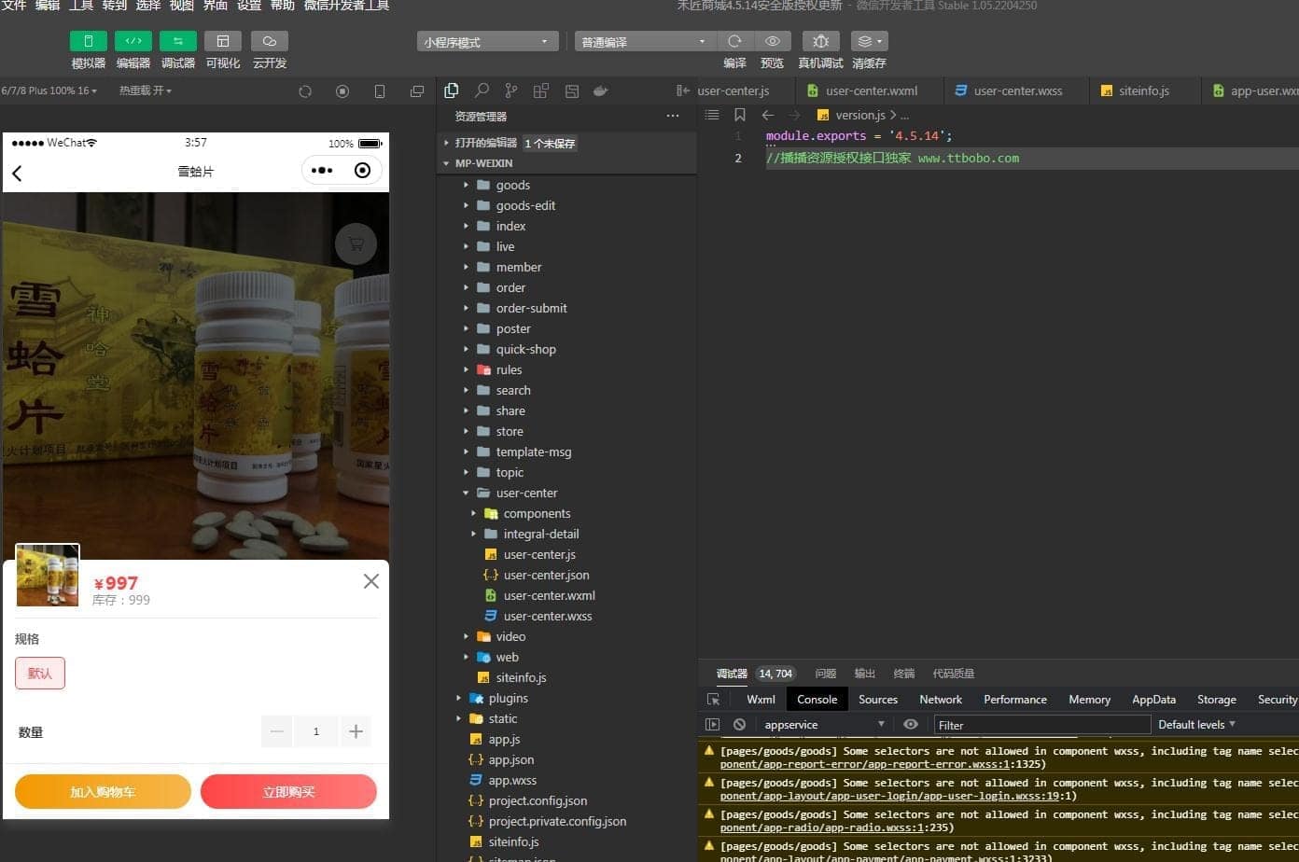Image resolution: width=1299 pixels, height=862 pixels.
Task: Toggle the console live expression eye icon
Action: (911, 724)
